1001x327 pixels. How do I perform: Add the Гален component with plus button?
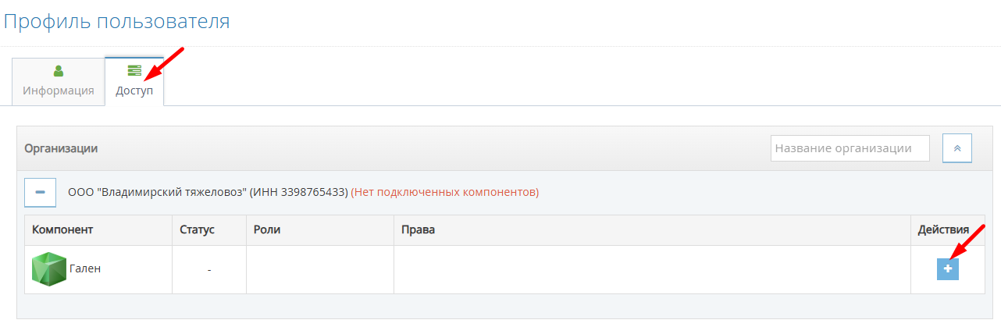[948, 268]
